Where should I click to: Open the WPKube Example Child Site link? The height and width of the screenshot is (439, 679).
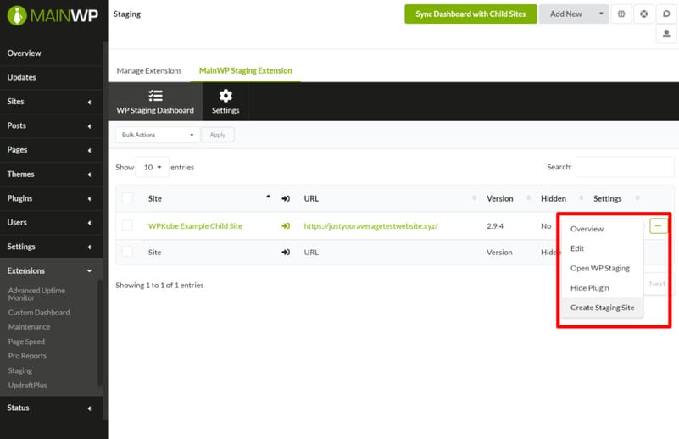(195, 226)
